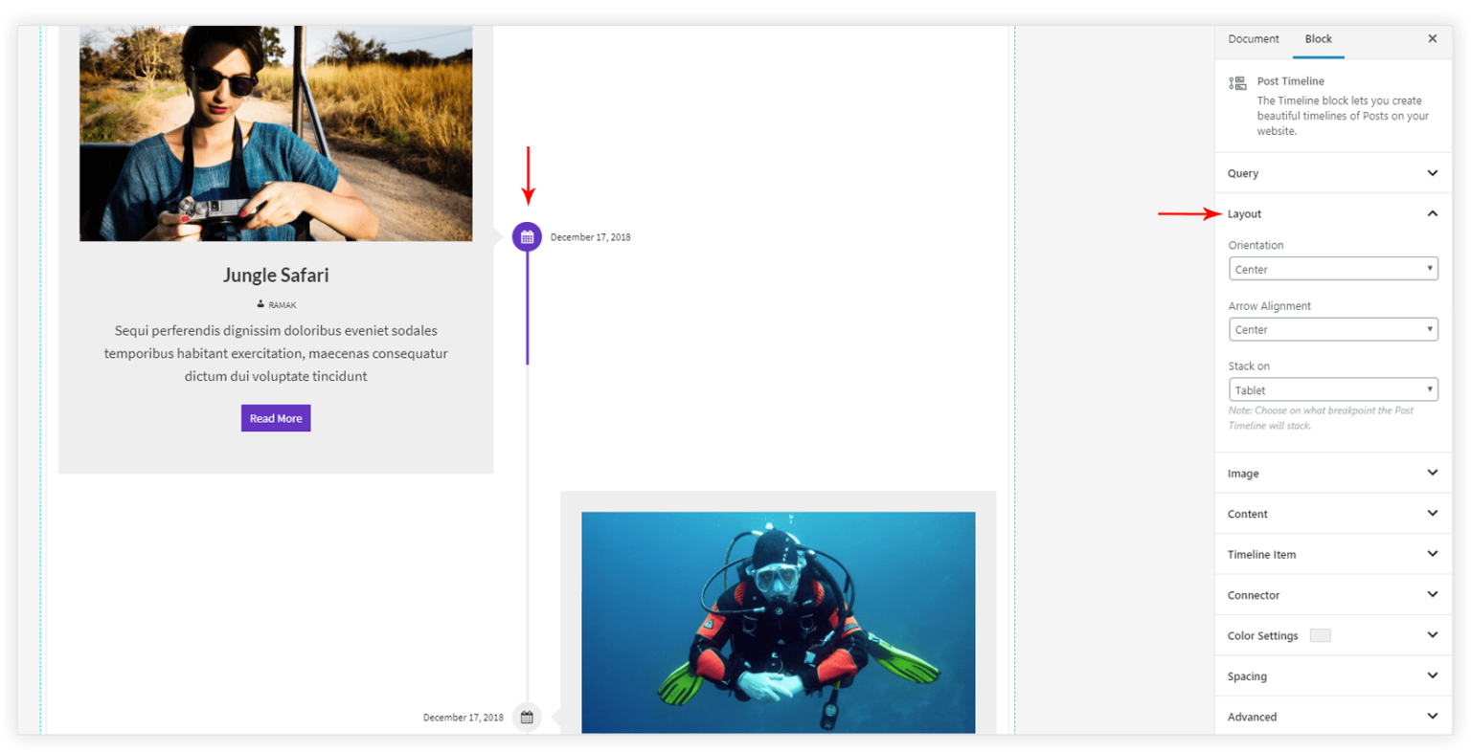Click the purple calendar icon on timeline
The image size is (1471, 752).
tap(527, 237)
